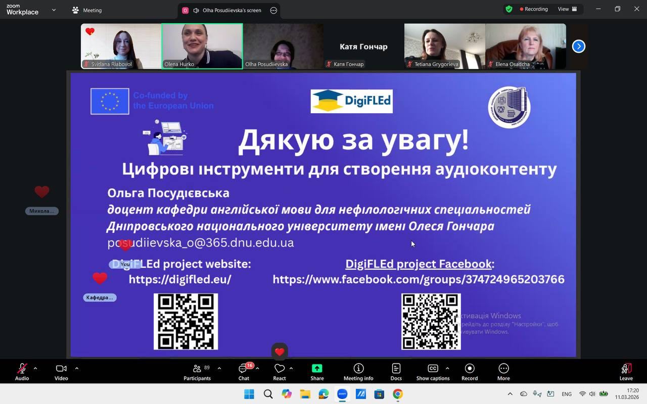Leave the meeting

click(626, 372)
